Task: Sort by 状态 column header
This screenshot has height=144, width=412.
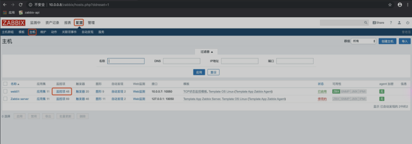Action: [321, 84]
